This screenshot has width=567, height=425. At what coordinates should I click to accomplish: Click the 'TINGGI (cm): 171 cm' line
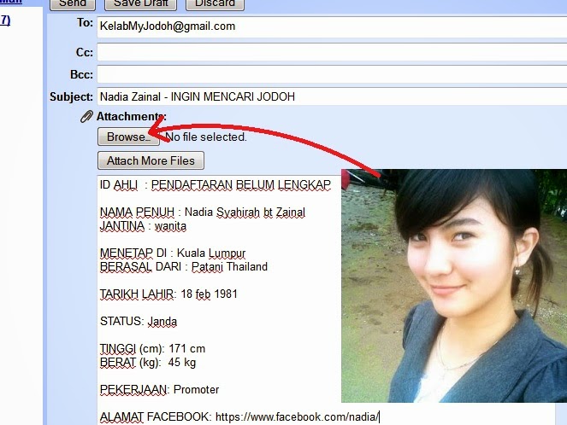pyautogui.click(x=152, y=349)
